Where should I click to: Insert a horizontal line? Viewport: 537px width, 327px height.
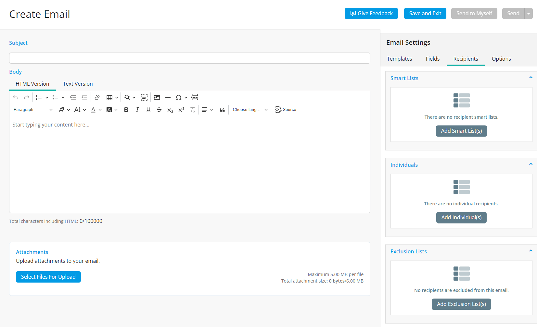pos(168,97)
